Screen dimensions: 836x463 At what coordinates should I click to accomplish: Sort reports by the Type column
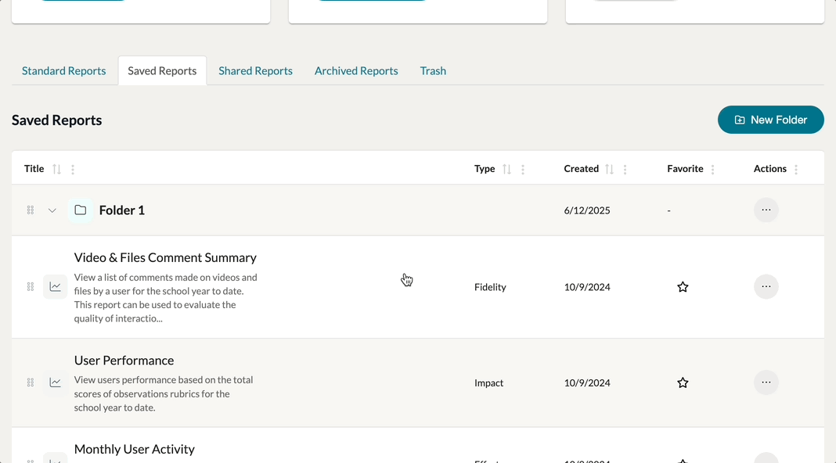point(506,169)
